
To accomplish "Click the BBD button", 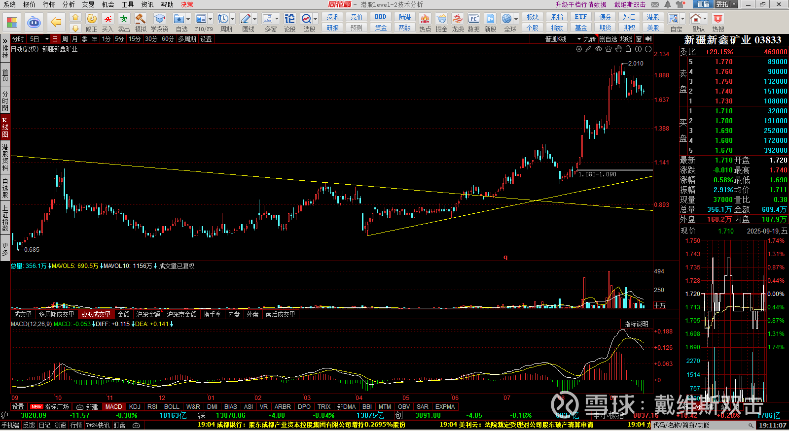I will (381, 17).
